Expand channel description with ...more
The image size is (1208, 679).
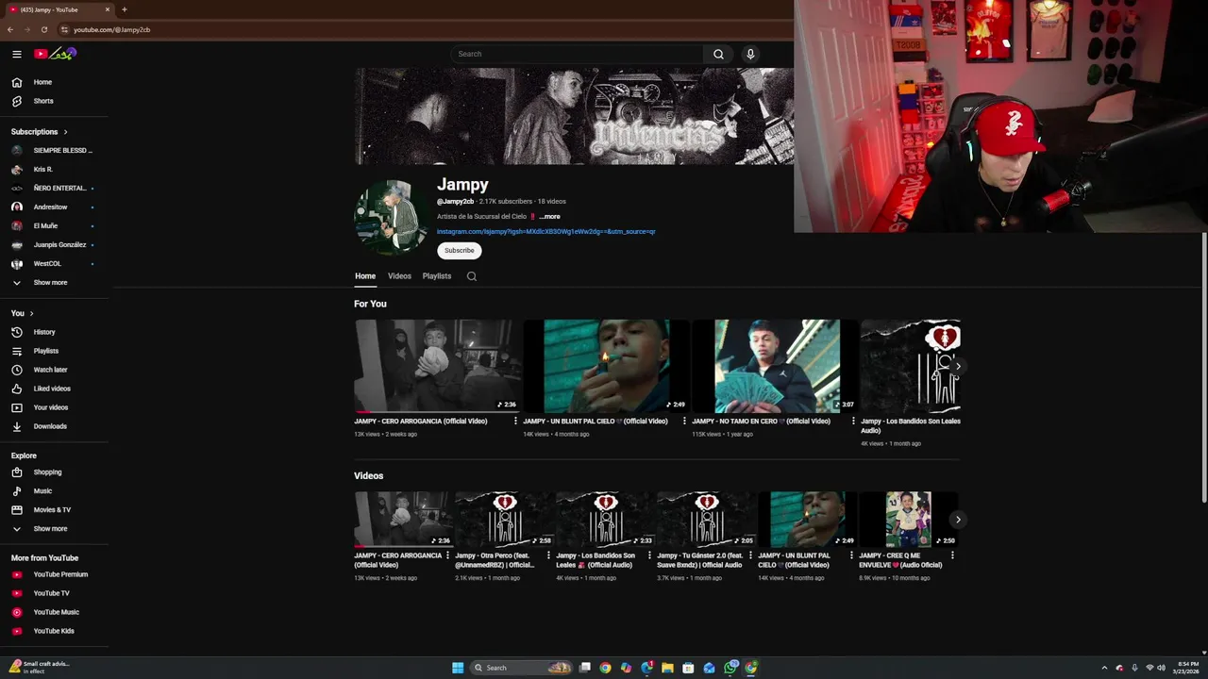(x=549, y=217)
